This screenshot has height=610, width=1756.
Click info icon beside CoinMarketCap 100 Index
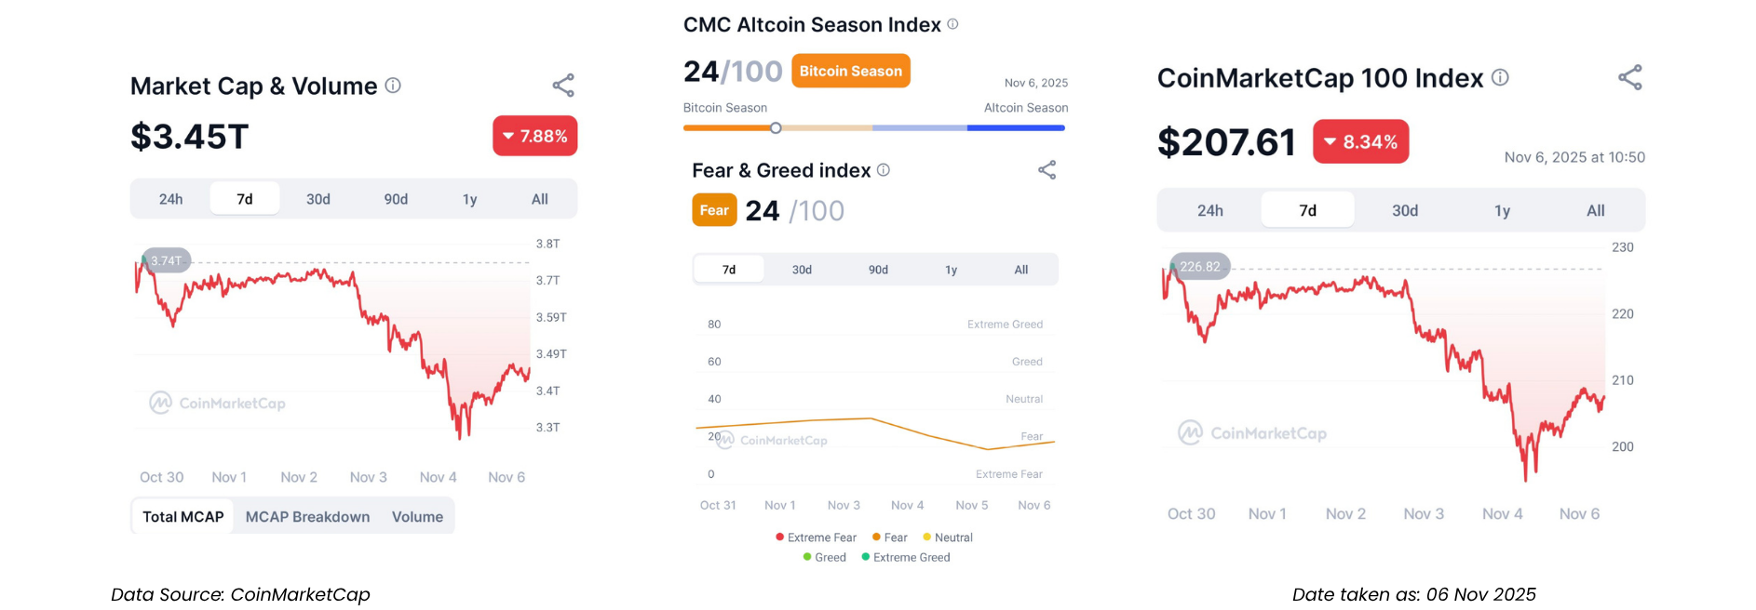1500,78
